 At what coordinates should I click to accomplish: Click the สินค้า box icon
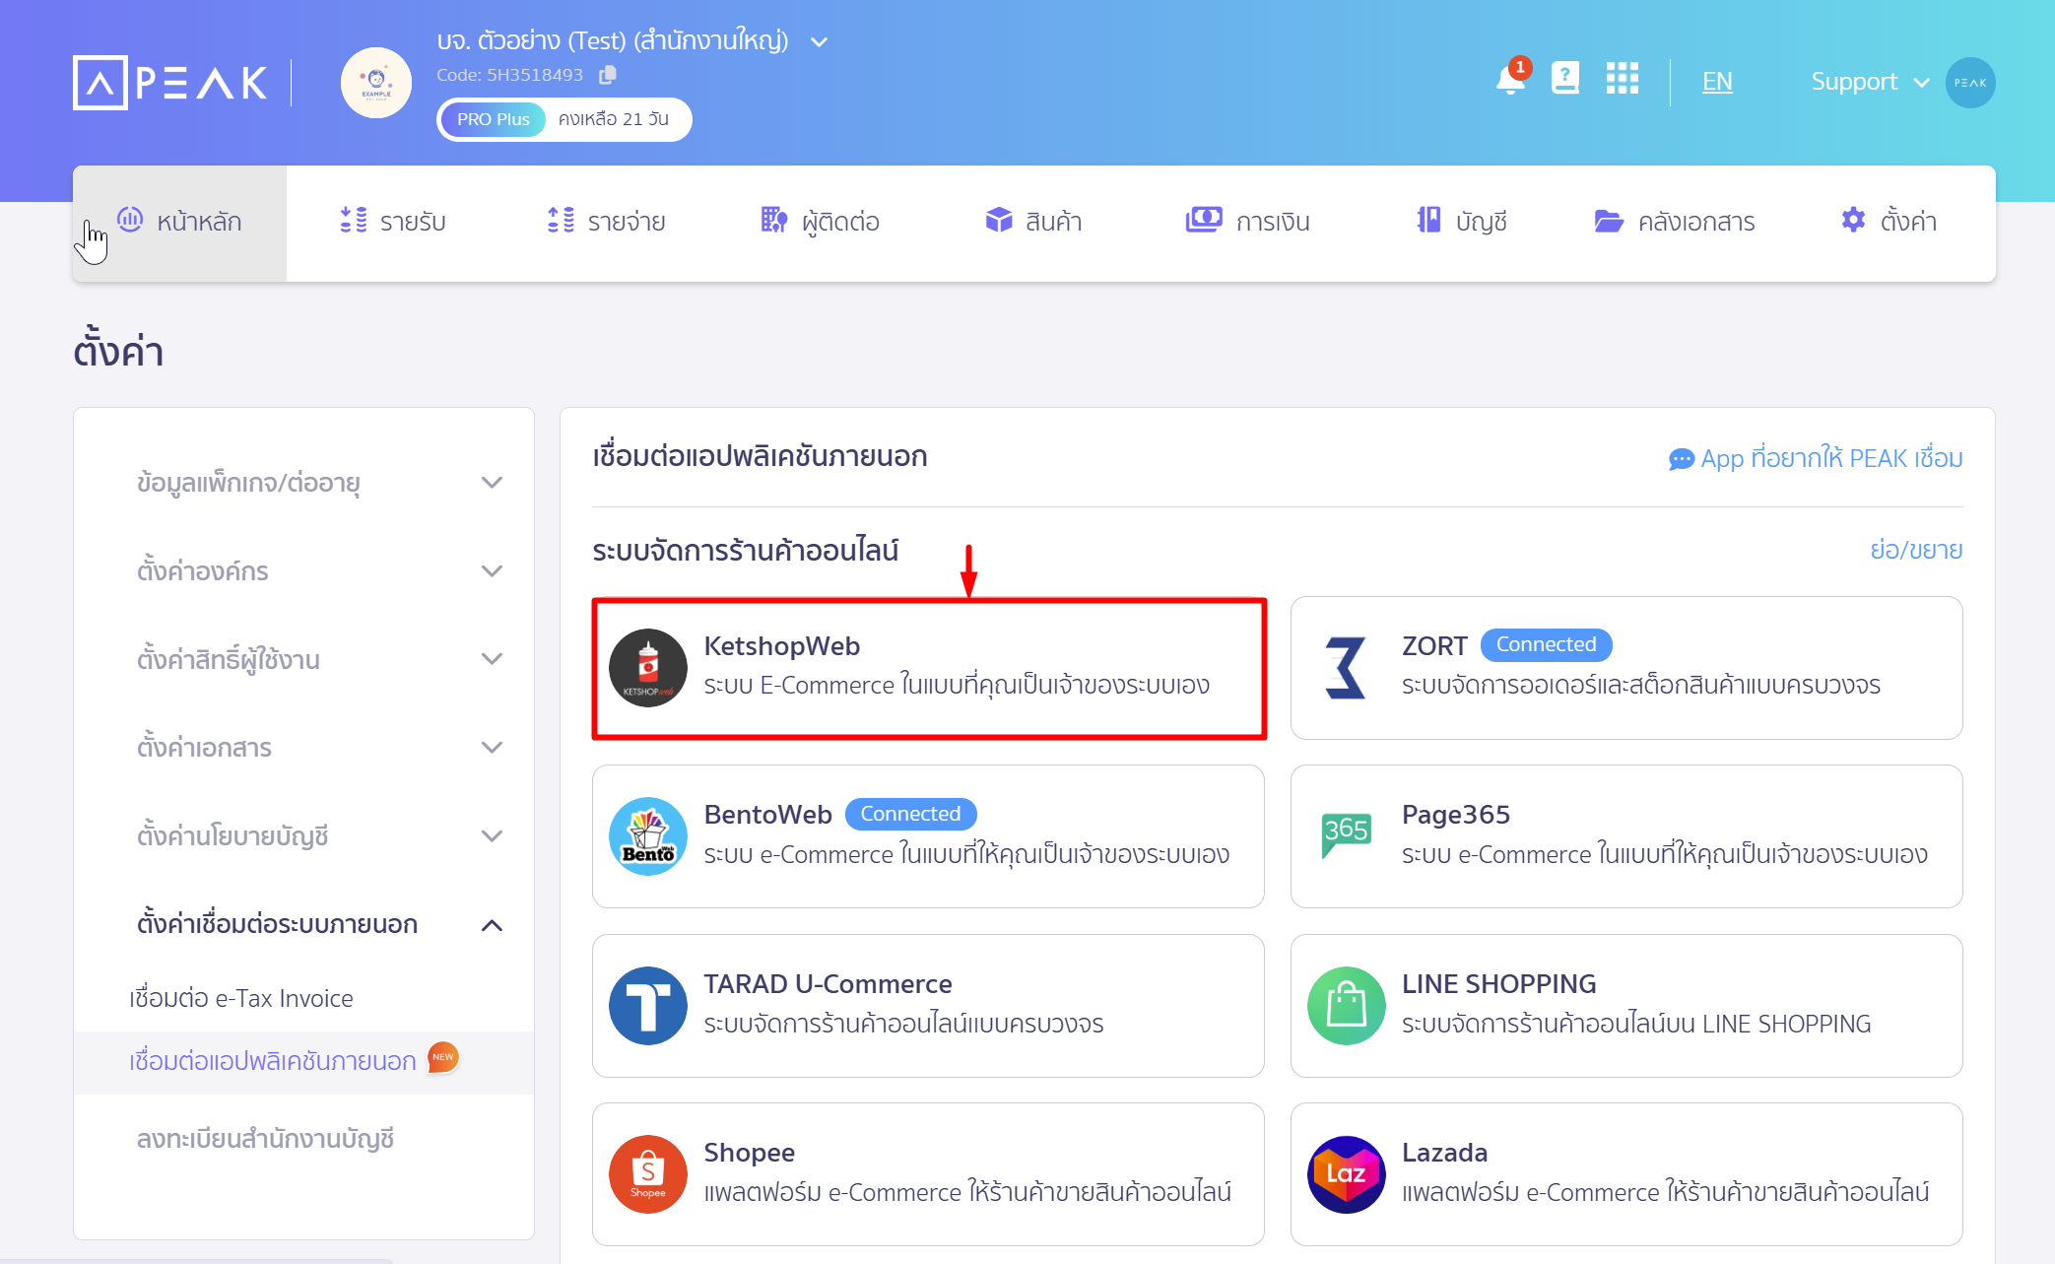point(999,220)
